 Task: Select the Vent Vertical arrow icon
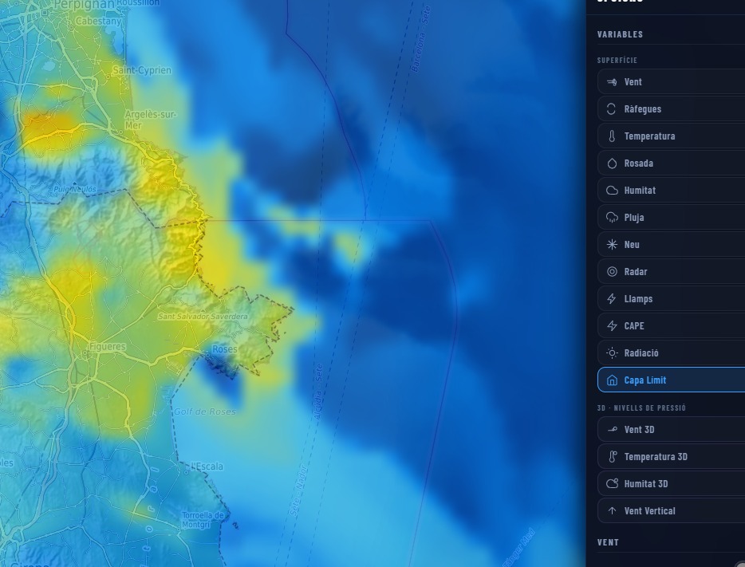[x=612, y=510]
